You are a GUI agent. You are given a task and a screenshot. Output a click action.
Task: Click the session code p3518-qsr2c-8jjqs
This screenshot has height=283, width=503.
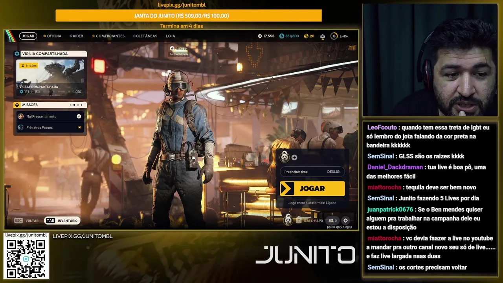click(x=340, y=227)
